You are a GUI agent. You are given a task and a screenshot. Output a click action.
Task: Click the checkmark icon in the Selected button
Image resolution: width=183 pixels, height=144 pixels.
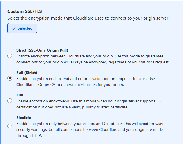click(x=14, y=28)
